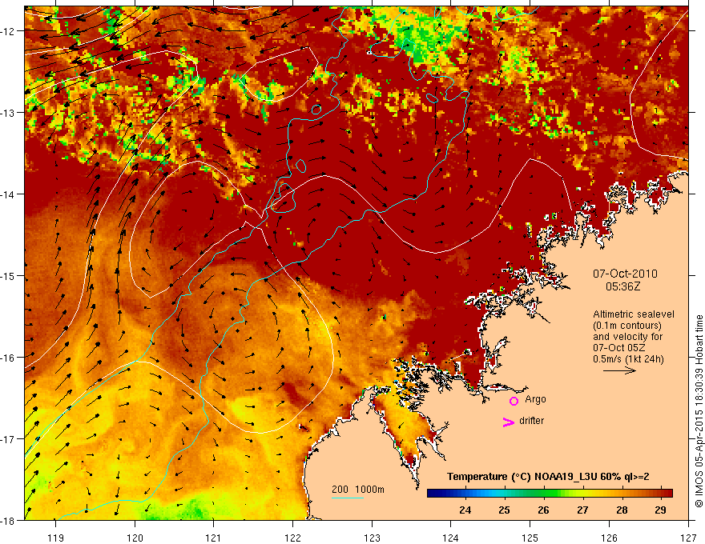Click the temperature color scale bar
Screen dimensions: 705x544
click(550, 493)
